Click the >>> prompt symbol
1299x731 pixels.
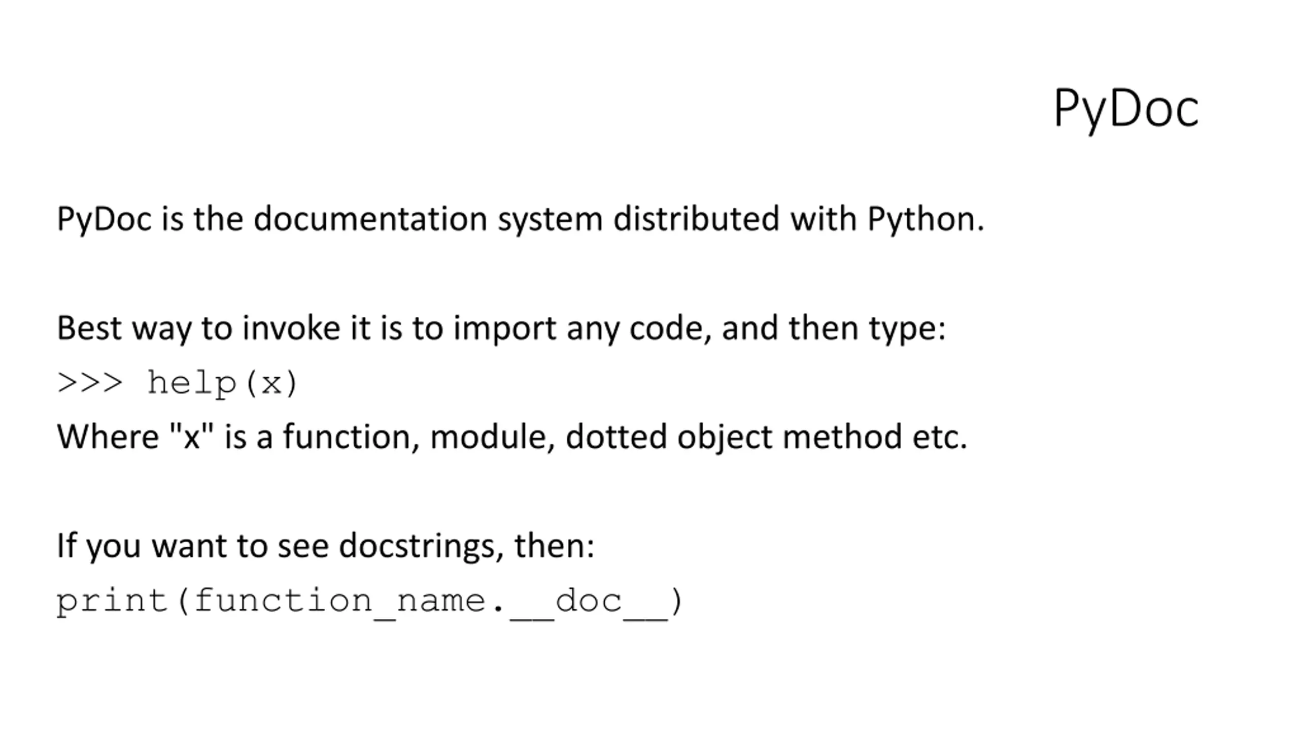90,383
